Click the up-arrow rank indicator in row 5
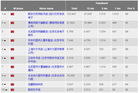139x93 pixels. pyautogui.click(x=5, y=49)
